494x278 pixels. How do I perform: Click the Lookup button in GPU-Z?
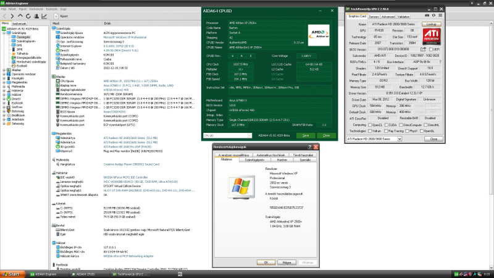pos(431,24)
